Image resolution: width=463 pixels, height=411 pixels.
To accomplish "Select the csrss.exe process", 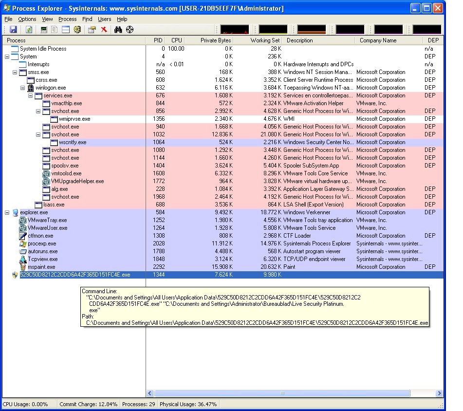I will [x=223, y=80].
